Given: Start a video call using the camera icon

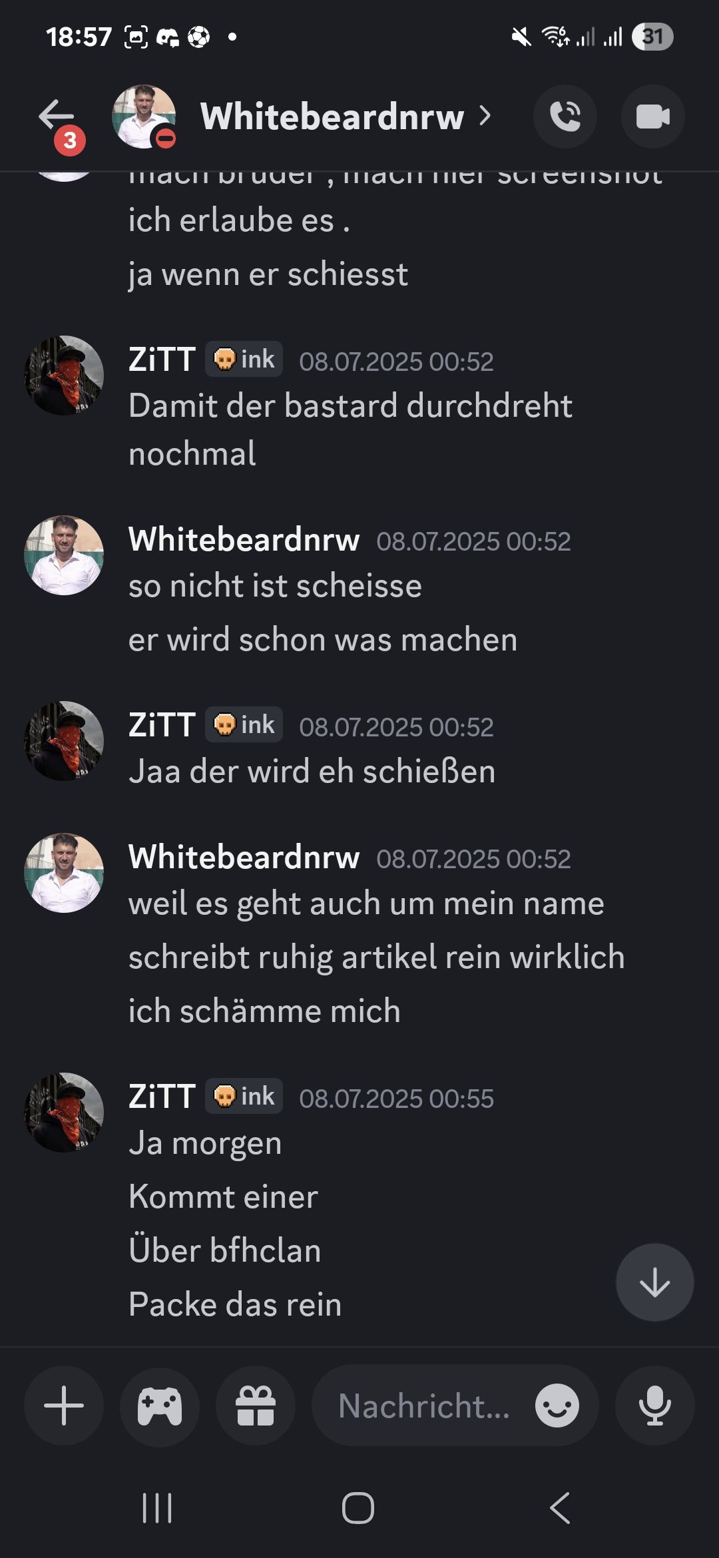Looking at the screenshot, I should pos(652,117).
